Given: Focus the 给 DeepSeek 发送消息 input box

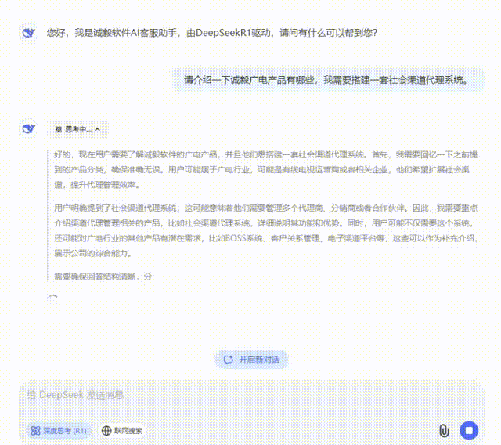Looking at the screenshot, I should [235, 396].
